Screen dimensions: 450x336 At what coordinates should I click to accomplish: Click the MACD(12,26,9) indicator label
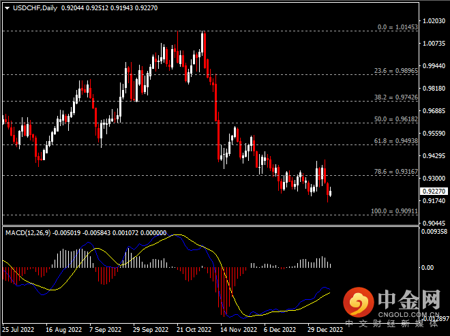[27, 233]
